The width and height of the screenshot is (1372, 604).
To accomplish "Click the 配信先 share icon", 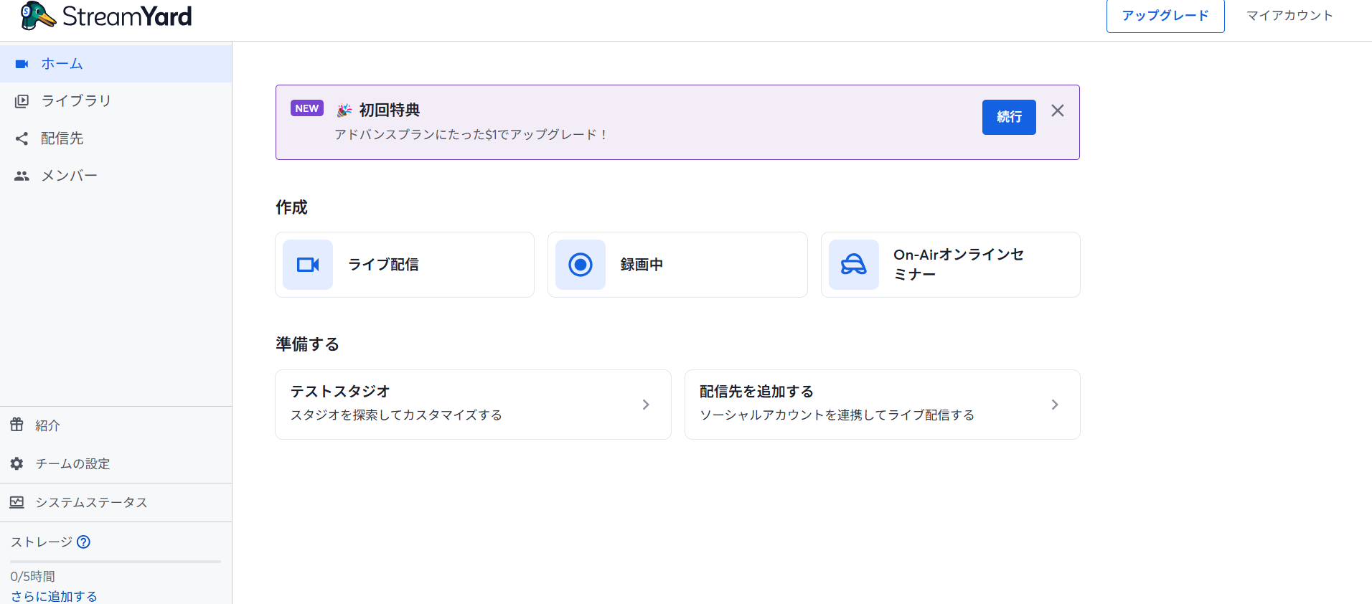I will point(22,138).
